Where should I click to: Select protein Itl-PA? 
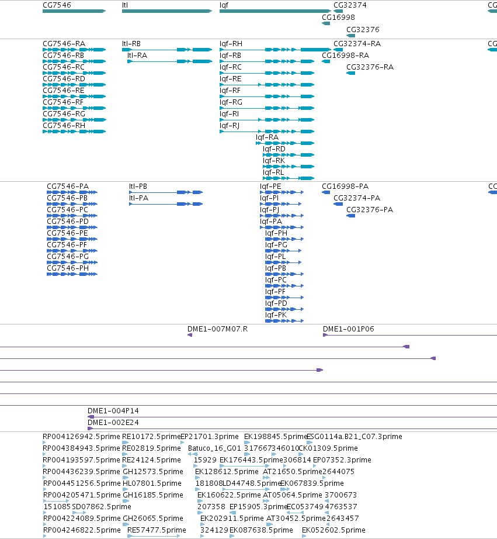[x=166, y=204]
